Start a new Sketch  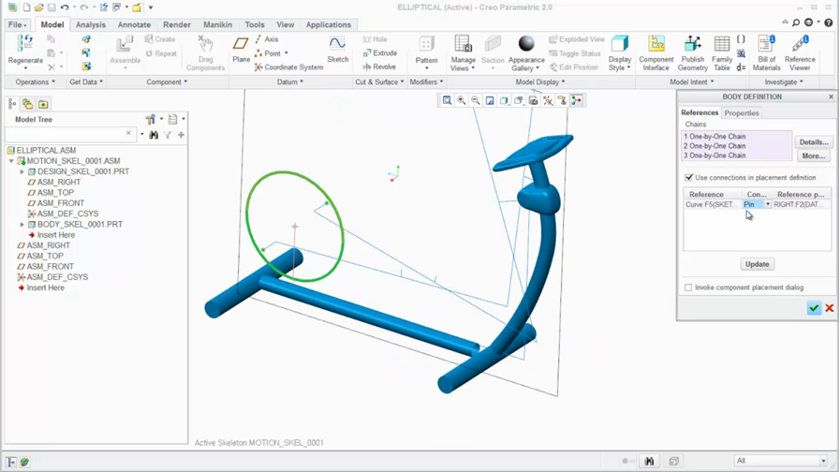[337, 50]
